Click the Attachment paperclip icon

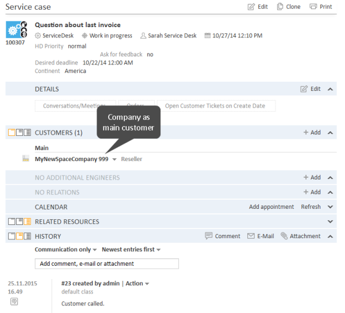(284, 236)
